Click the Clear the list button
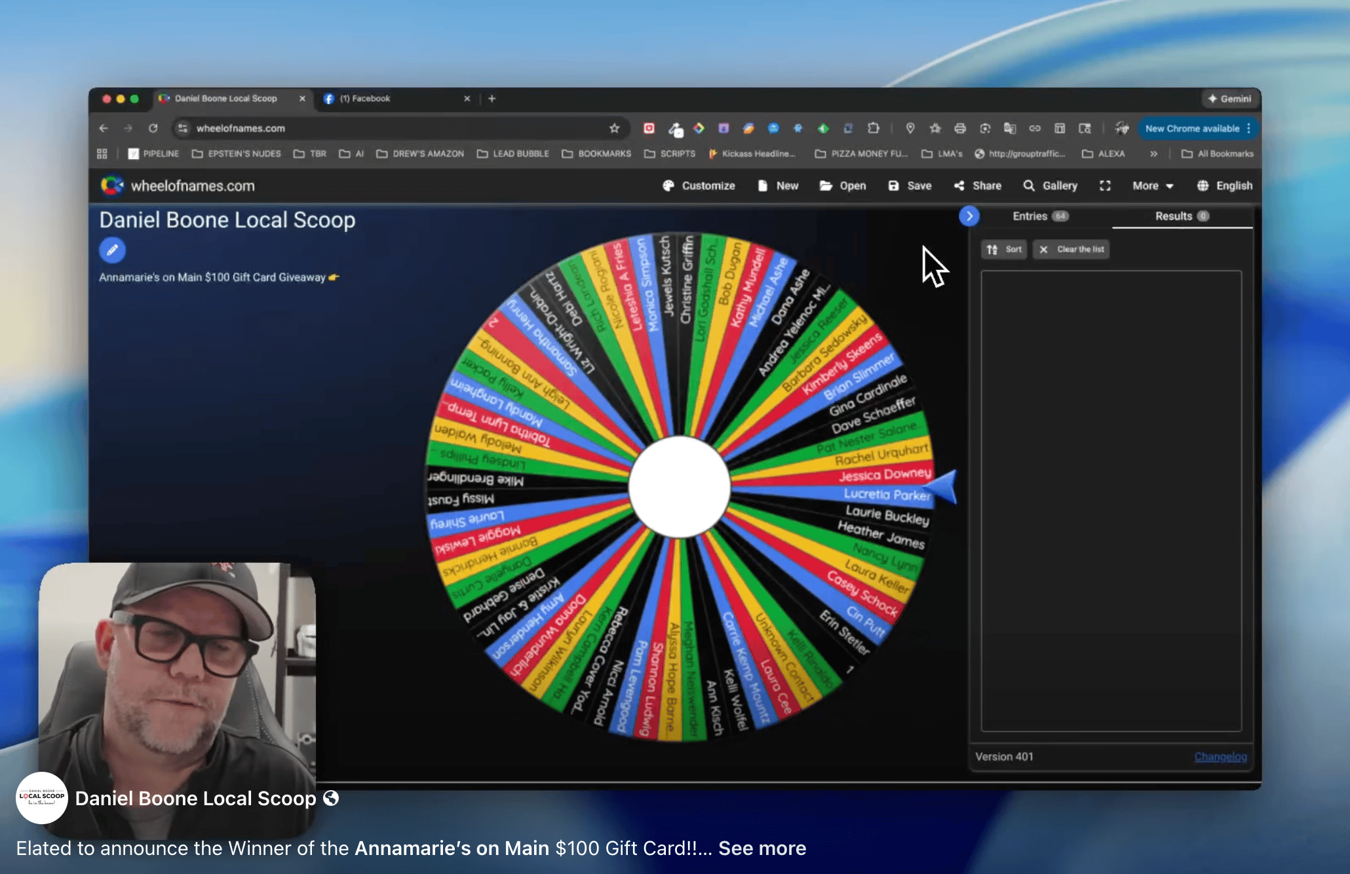This screenshot has height=874, width=1350. (1071, 249)
